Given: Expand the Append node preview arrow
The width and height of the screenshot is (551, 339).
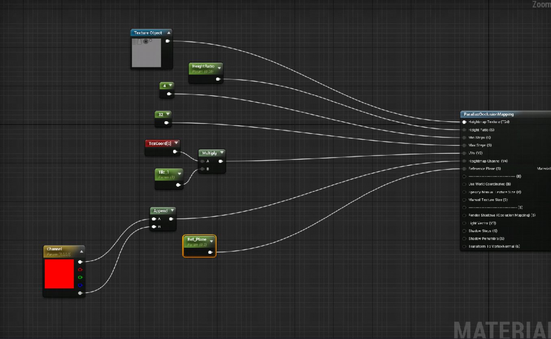Looking at the screenshot, I should [x=172, y=210].
